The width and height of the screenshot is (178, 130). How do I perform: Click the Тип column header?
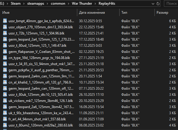[x=124, y=13]
